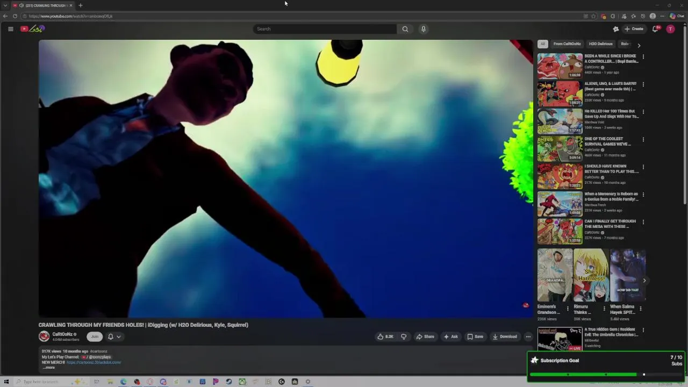Go to YouTube home via logo
Viewport: 688px width, 387px height.
[x=32, y=29]
